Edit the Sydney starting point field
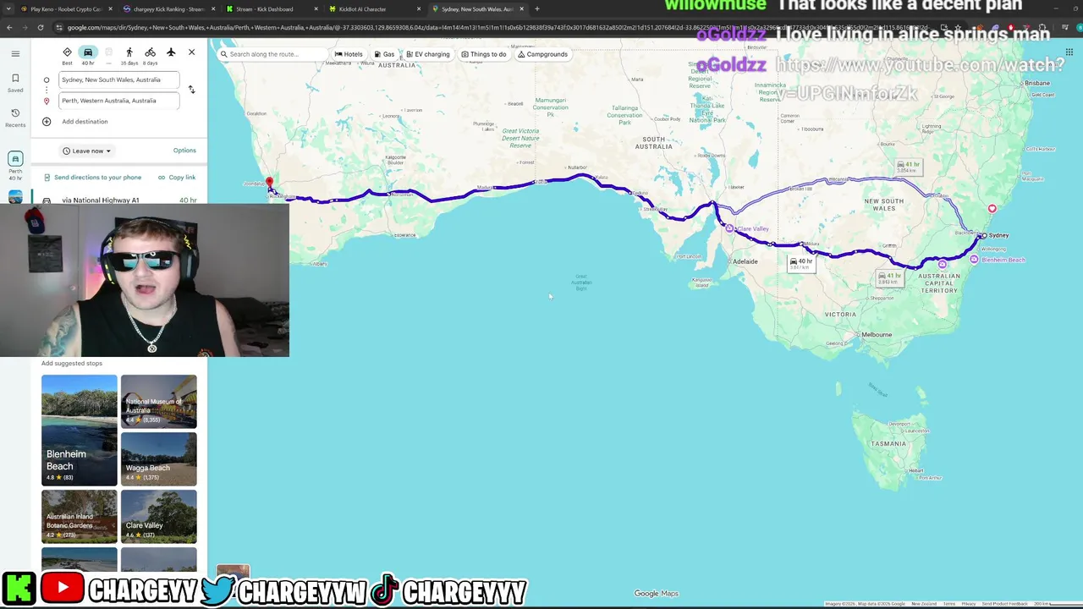 coord(119,80)
